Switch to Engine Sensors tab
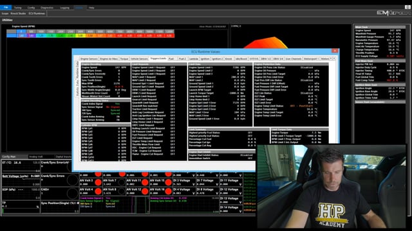 (x=89, y=59)
